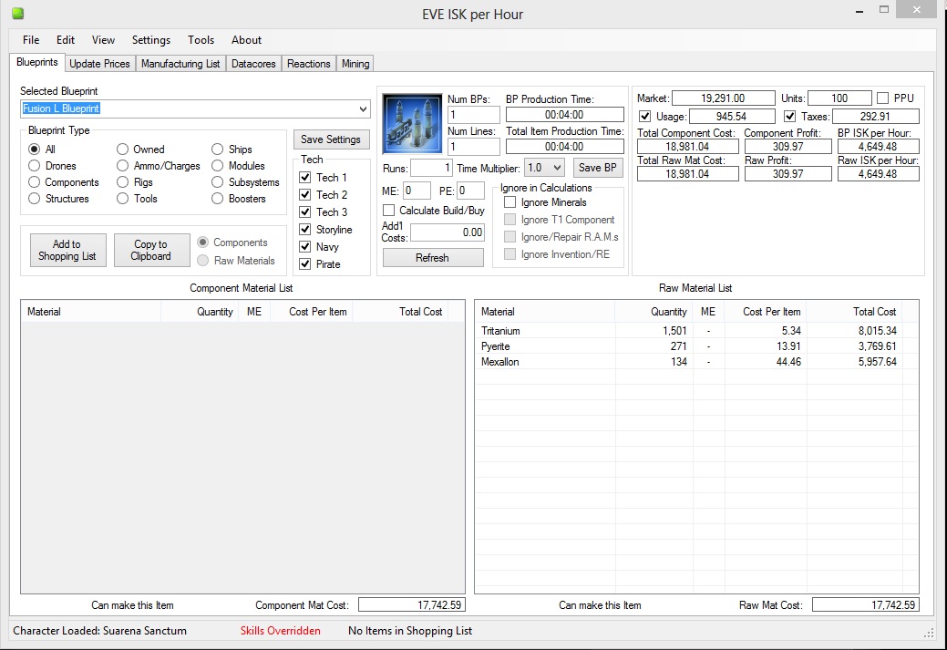The width and height of the screenshot is (947, 650).
Task: Click the ME input field
Action: point(417,191)
